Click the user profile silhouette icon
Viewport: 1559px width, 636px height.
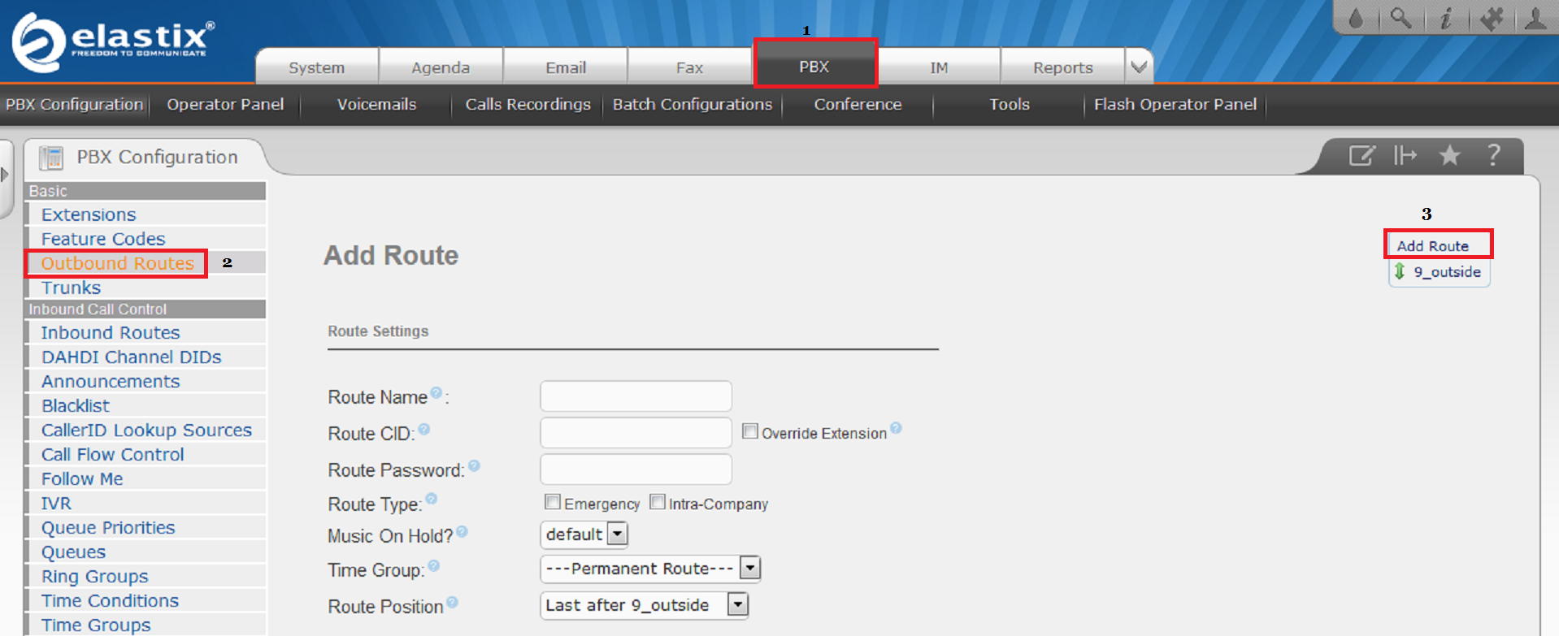1535,18
